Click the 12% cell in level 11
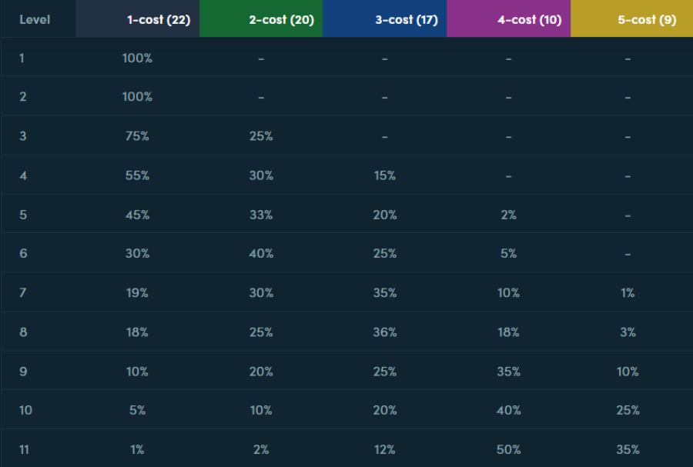 click(x=384, y=449)
